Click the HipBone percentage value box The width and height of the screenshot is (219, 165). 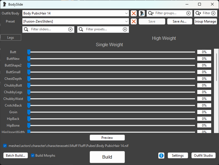(204, 125)
